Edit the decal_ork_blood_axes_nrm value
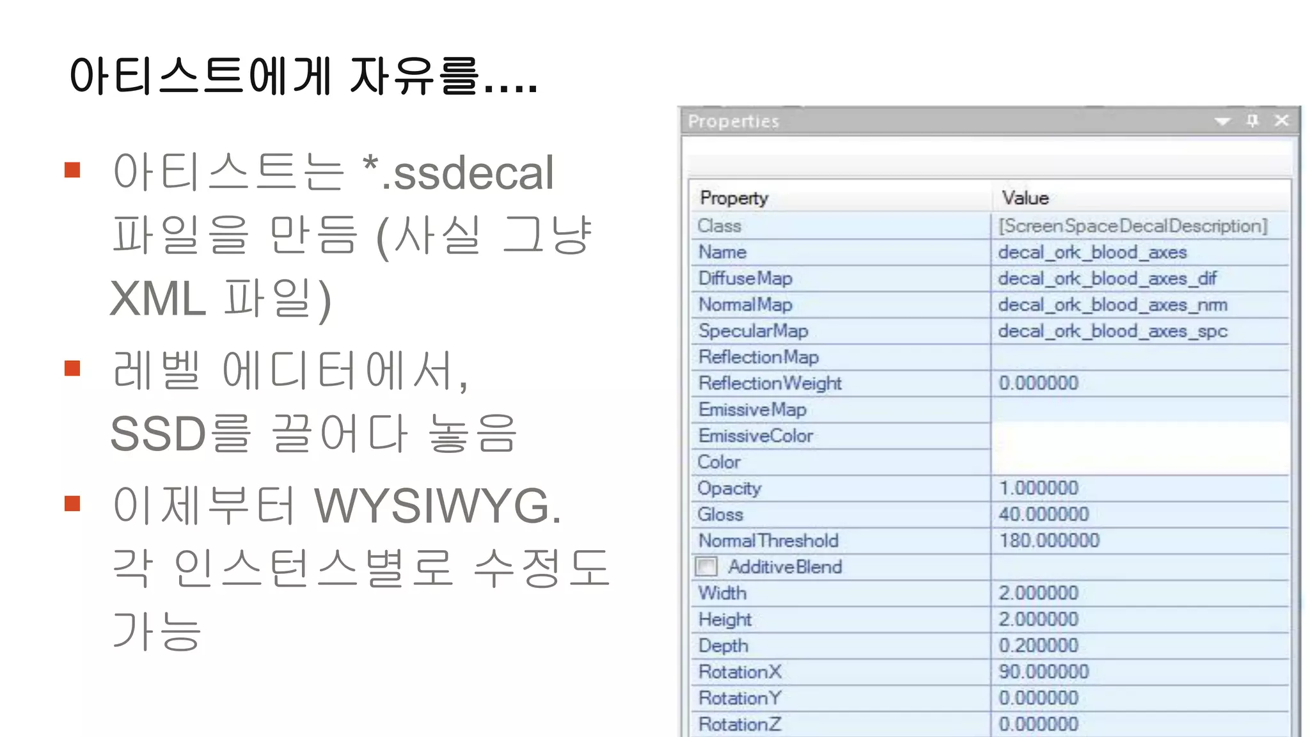The width and height of the screenshot is (1310, 737). coord(1112,305)
